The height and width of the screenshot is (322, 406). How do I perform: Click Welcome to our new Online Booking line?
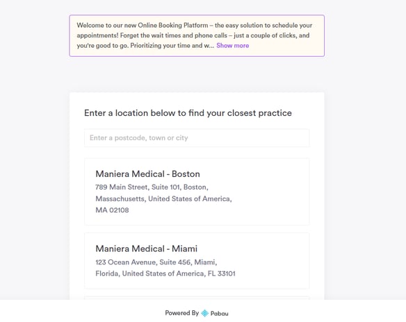(195, 25)
